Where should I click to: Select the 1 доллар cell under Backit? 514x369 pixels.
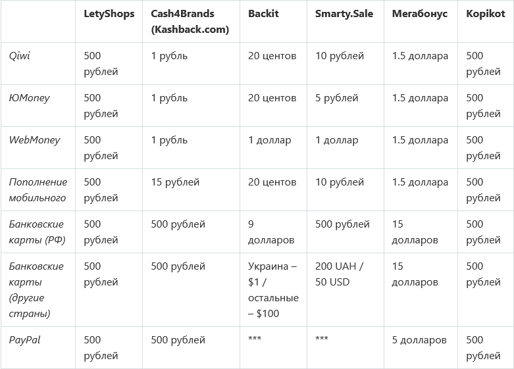coord(269,140)
